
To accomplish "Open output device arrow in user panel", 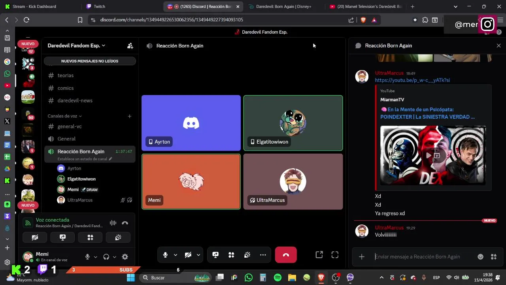I will (114, 257).
